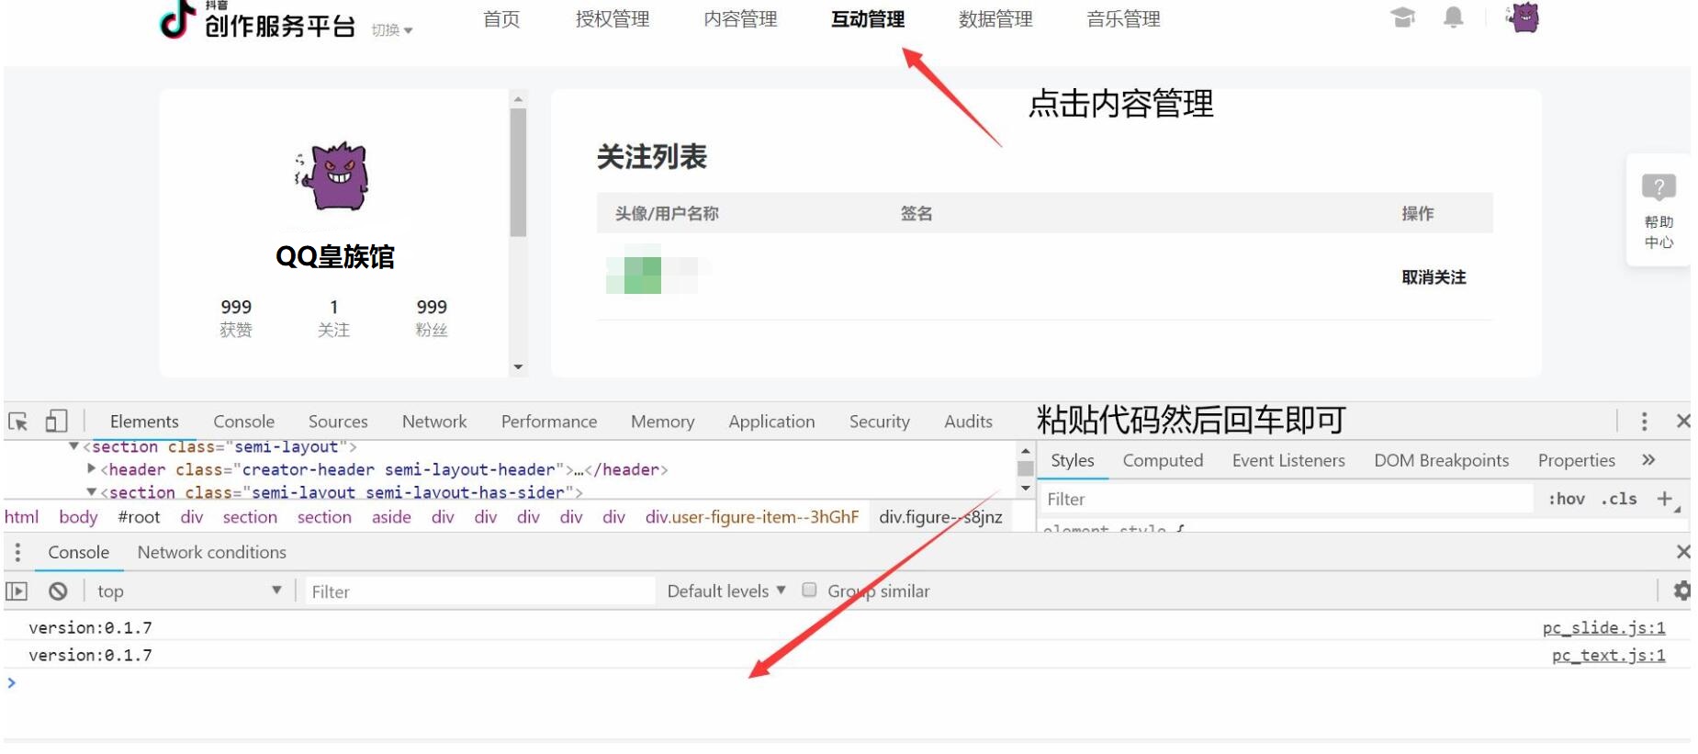Select div.figure--s8jnz breadcrumb
1698x754 pixels.
939,517
